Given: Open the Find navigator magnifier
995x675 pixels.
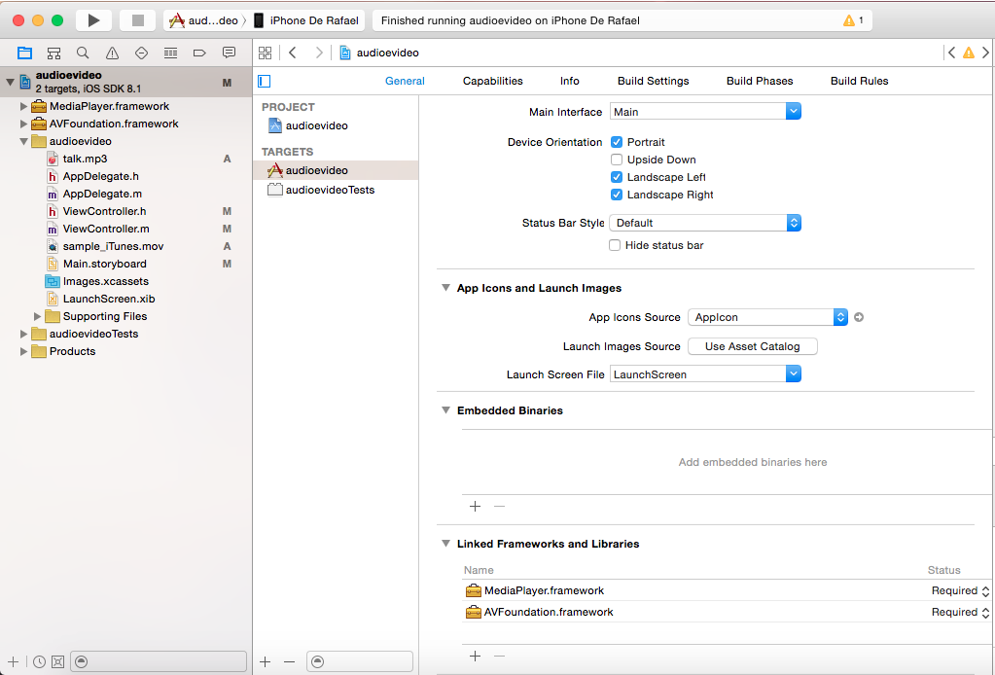Looking at the screenshot, I should (83, 53).
